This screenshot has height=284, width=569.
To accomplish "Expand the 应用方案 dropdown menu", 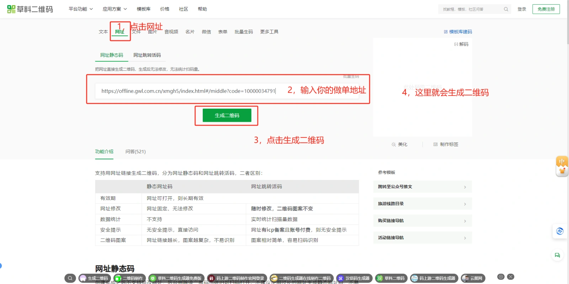I will click(115, 9).
